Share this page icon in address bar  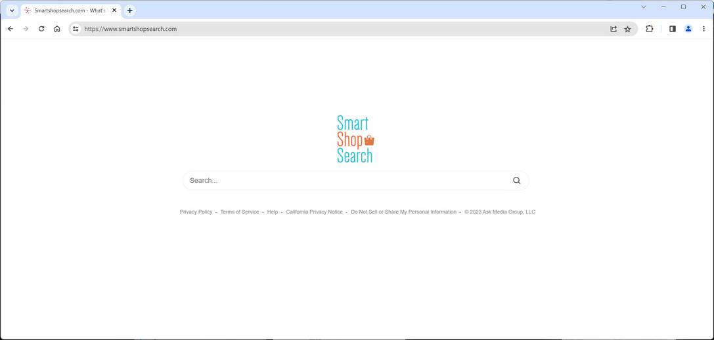pos(614,29)
